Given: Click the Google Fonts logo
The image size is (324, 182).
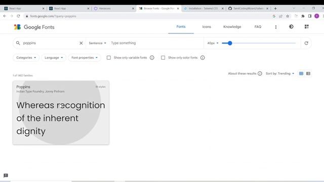Looking at the screenshot, I should [x=34, y=27].
